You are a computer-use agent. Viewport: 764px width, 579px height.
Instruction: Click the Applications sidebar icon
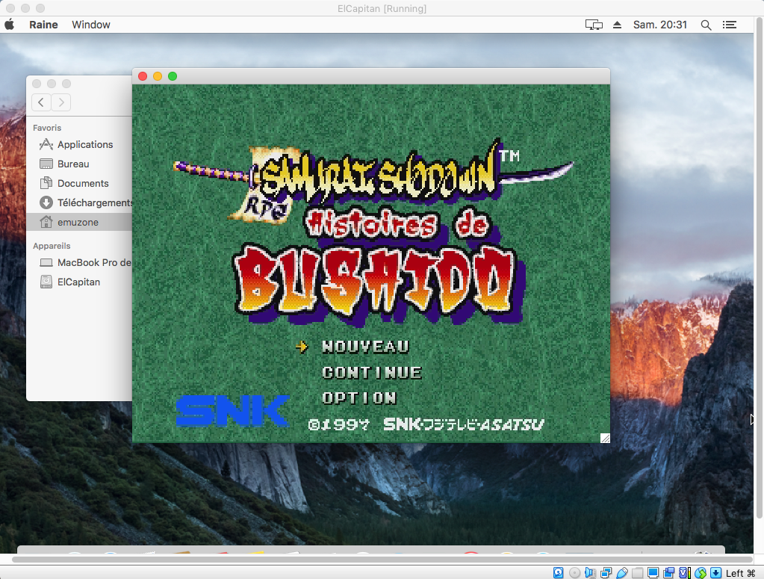pyautogui.click(x=46, y=144)
